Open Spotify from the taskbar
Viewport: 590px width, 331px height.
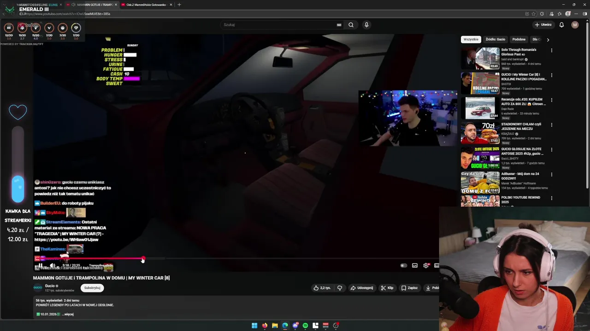pos(305,325)
